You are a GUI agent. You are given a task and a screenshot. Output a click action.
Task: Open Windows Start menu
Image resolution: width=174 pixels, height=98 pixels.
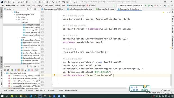tap(2, 96)
